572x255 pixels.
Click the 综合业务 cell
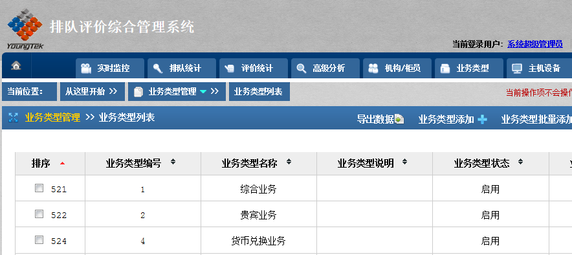(x=259, y=189)
